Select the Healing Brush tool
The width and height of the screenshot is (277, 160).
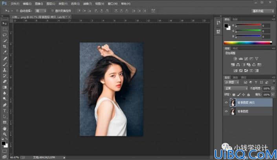(5, 58)
